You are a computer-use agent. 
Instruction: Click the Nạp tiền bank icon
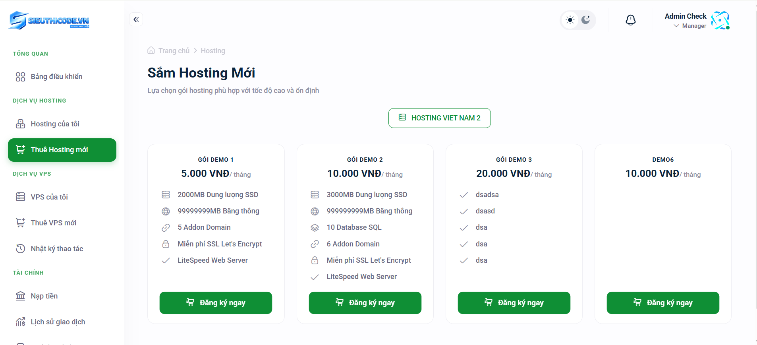click(x=20, y=296)
